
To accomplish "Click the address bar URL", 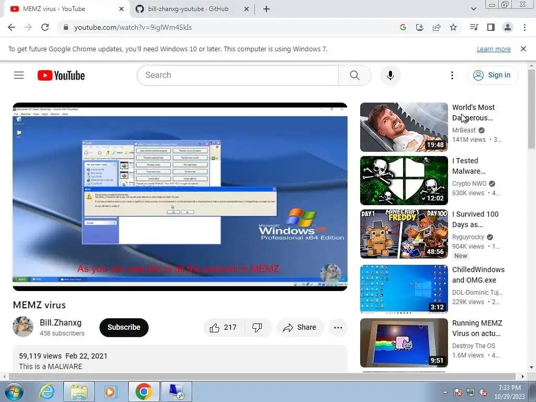I will [133, 27].
